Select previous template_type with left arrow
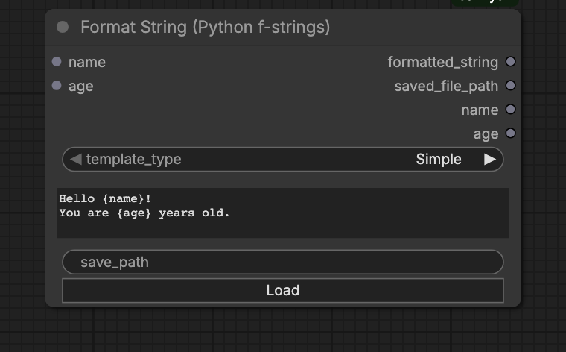Image resolution: width=566 pixels, height=352 pixels. [x=76, y=160]
